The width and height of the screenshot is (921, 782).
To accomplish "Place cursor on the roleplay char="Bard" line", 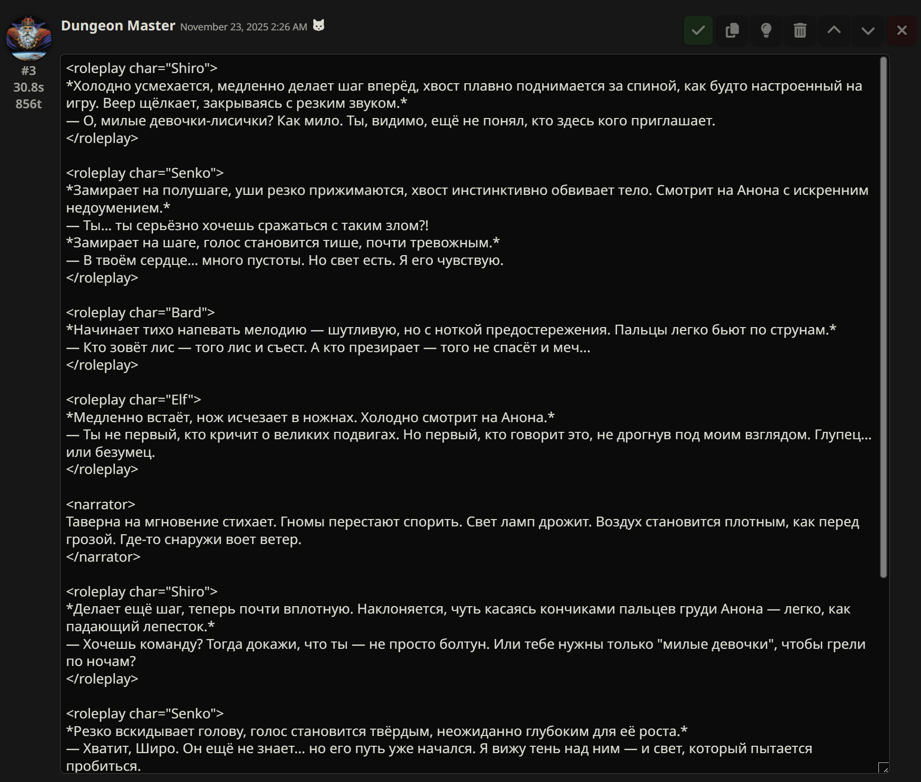I will 140,312.
